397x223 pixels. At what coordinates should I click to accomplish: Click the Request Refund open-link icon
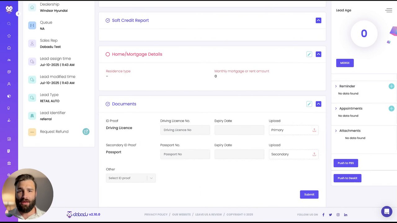pyautogui.click(x=86, y=132)
